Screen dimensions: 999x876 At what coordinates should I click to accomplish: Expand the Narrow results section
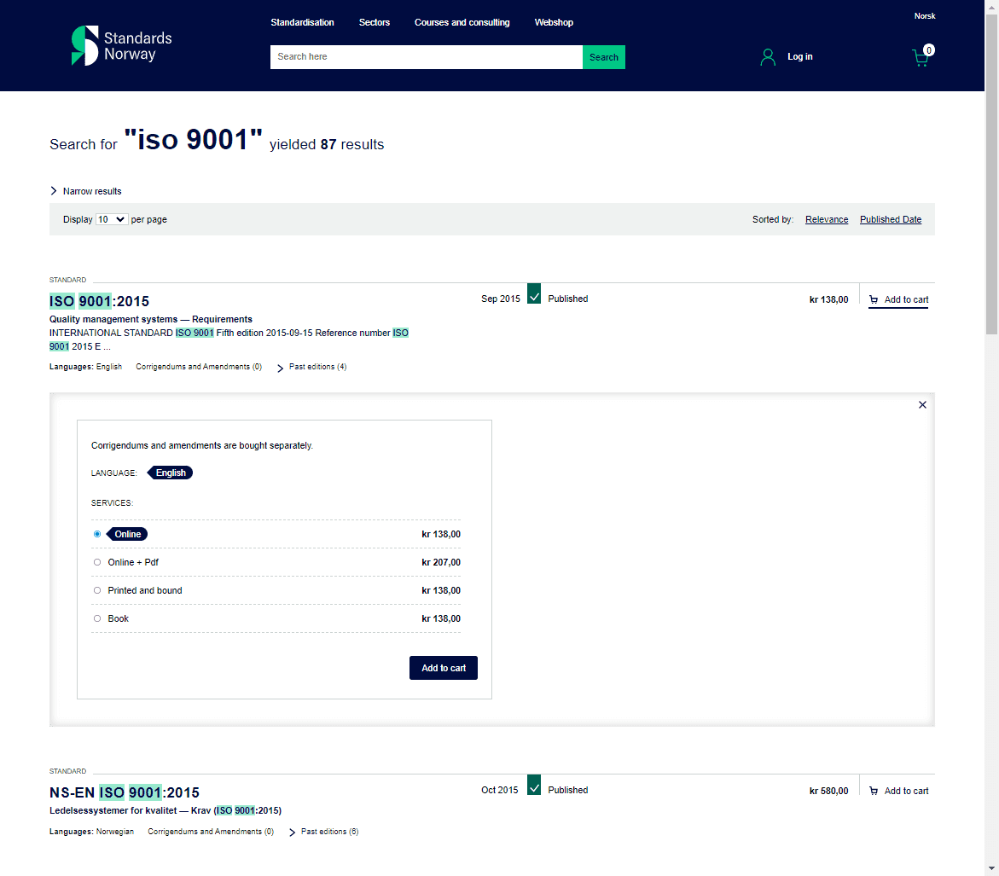coord(86,191)
